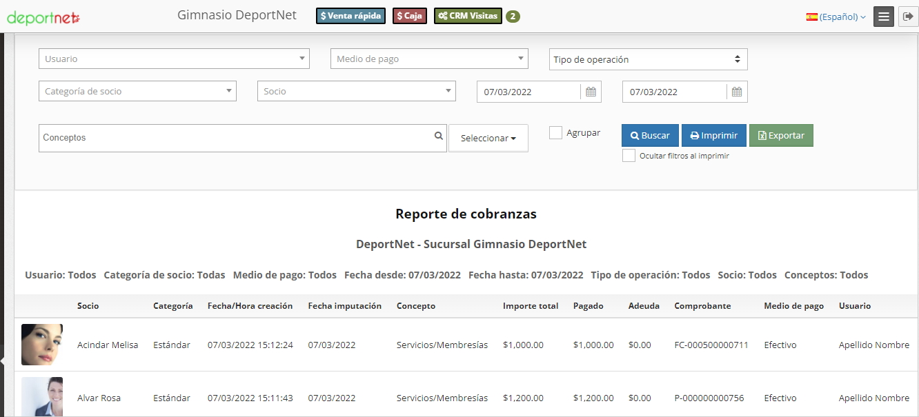This screenshot has width=919, height=417.
Task: Enable the Agrupar checkbox
Action: 555,133
